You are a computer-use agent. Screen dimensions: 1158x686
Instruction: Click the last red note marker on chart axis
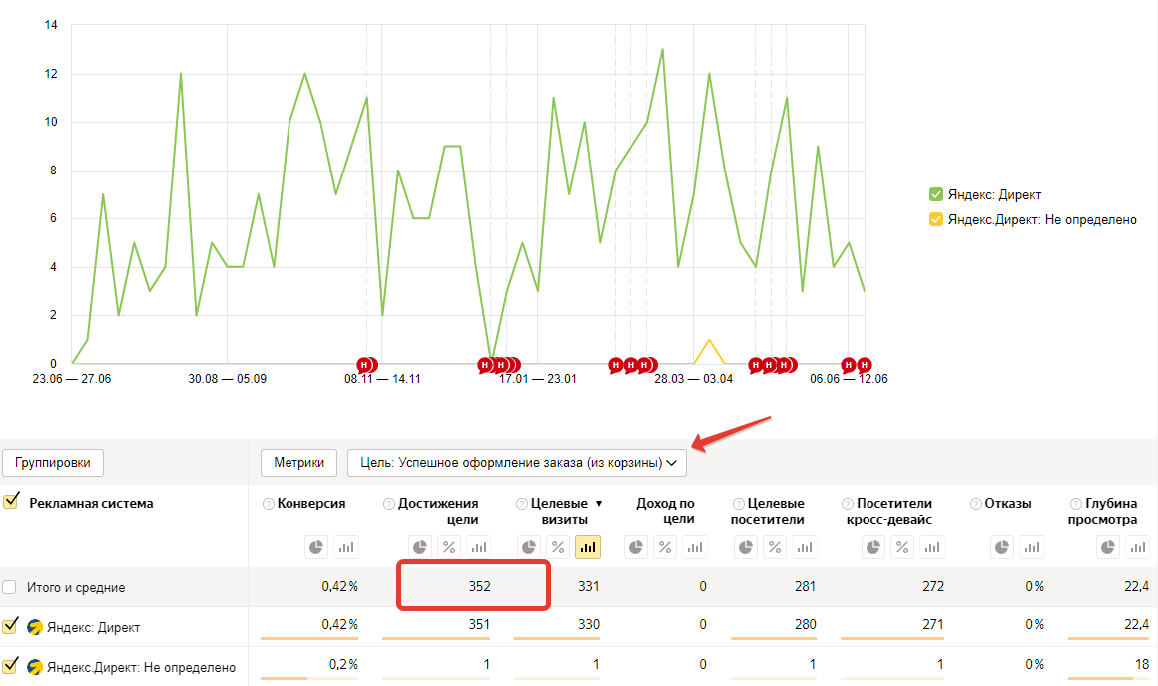864,364
